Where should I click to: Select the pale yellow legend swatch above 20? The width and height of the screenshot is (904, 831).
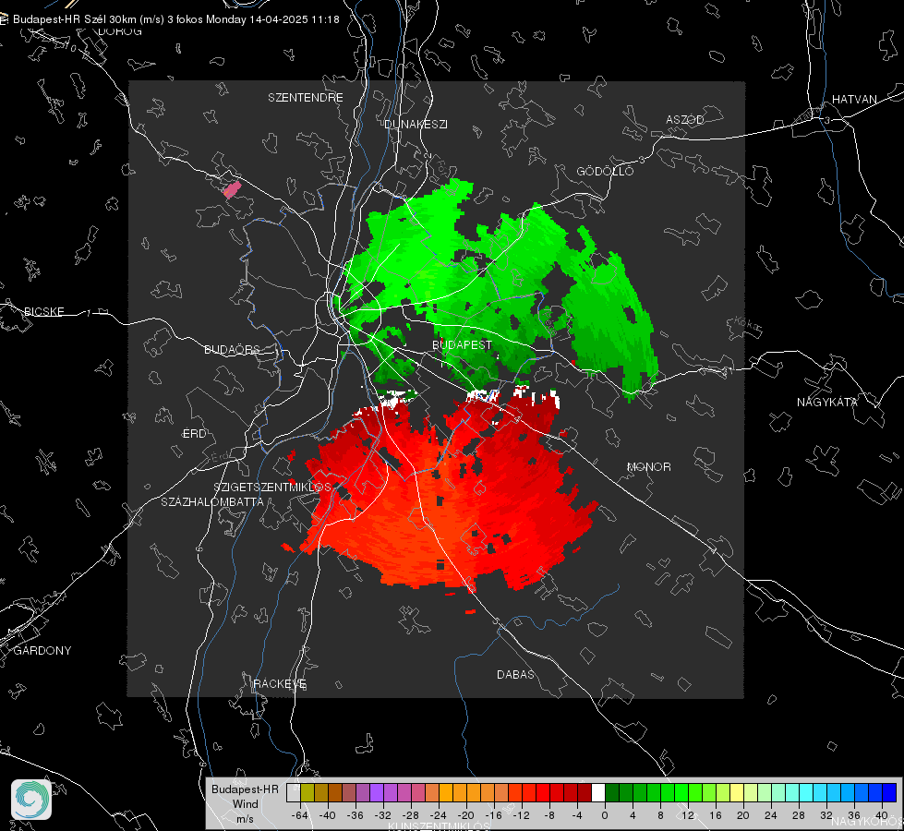[737, 792]
